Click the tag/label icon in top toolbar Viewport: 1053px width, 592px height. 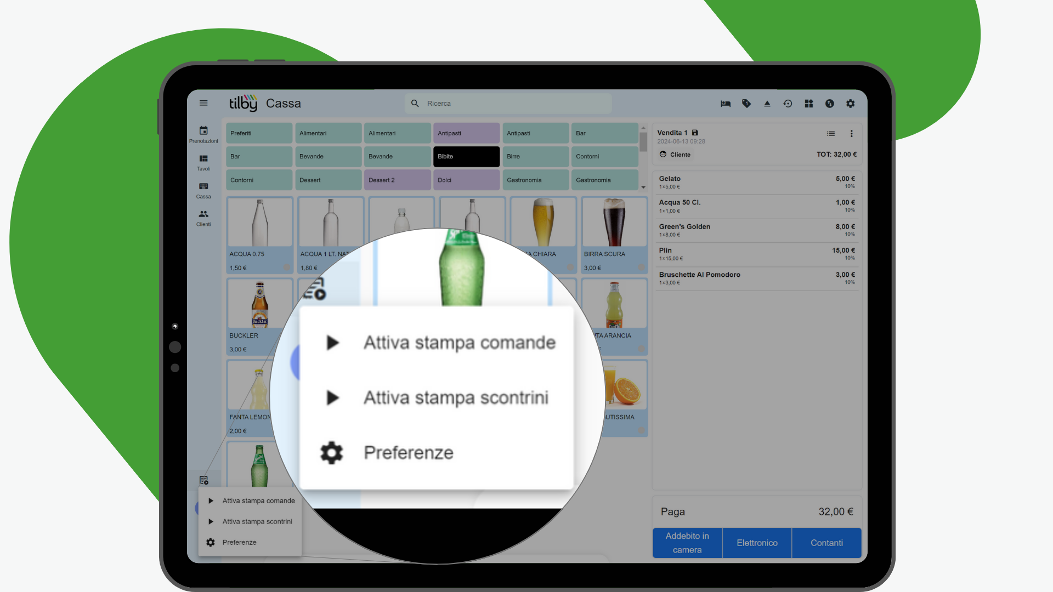click(x=746, y=104)
